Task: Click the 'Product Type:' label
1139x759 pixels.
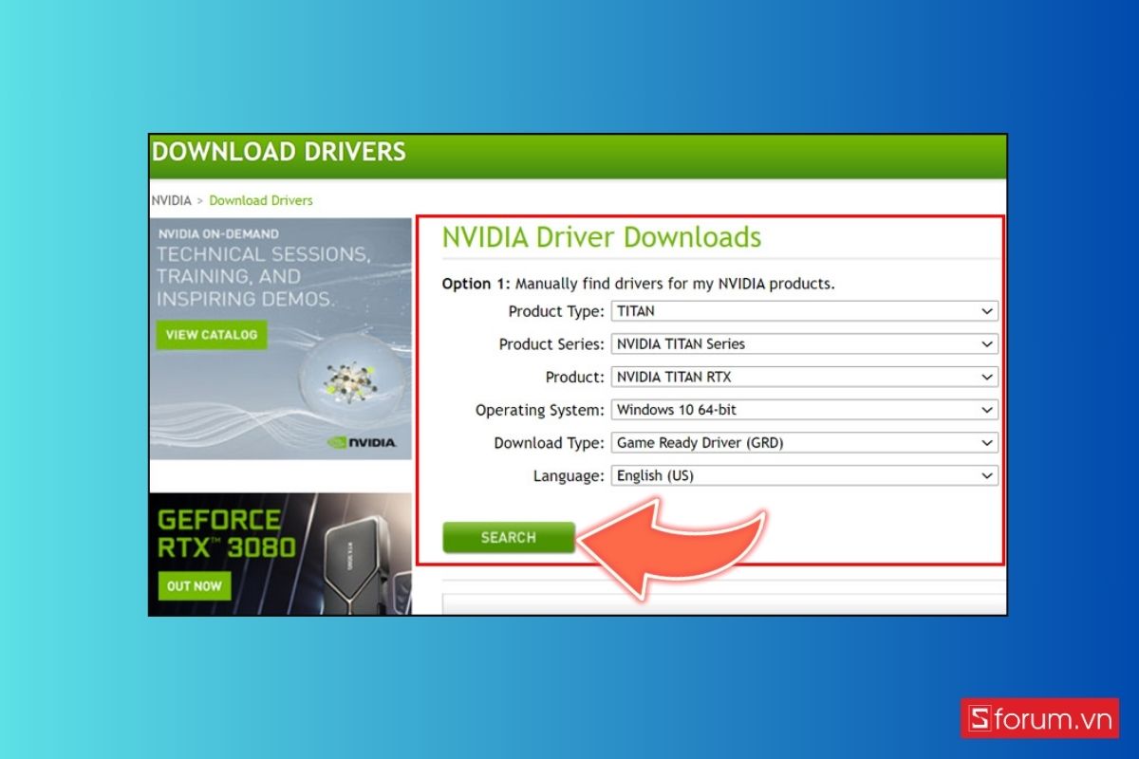Action: [x=556, y=311]
